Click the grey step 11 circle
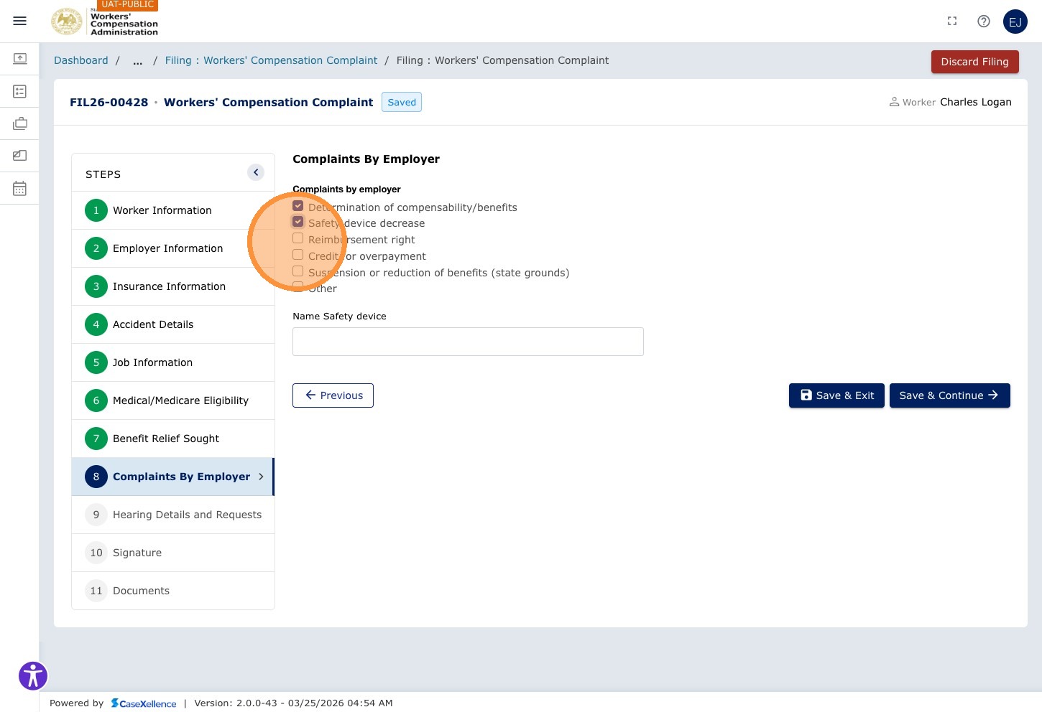This screenshot has width=1042, height=712. pyautogui.click(x=96, y=591)
